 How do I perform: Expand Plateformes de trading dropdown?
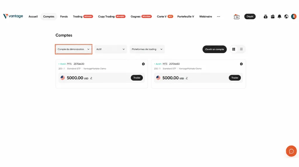click(x=147, y=49)
